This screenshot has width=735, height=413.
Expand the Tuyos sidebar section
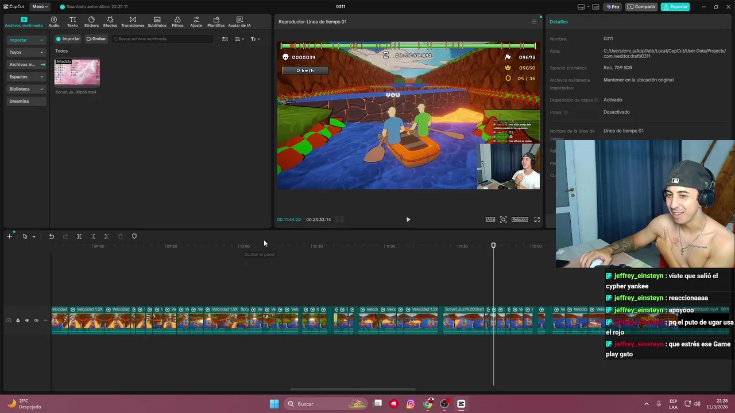pos(26,52)
